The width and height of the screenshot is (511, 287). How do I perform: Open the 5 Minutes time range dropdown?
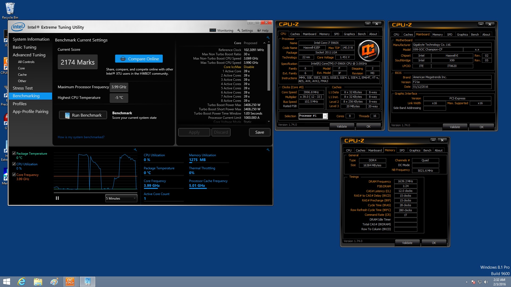pos(121,198)
